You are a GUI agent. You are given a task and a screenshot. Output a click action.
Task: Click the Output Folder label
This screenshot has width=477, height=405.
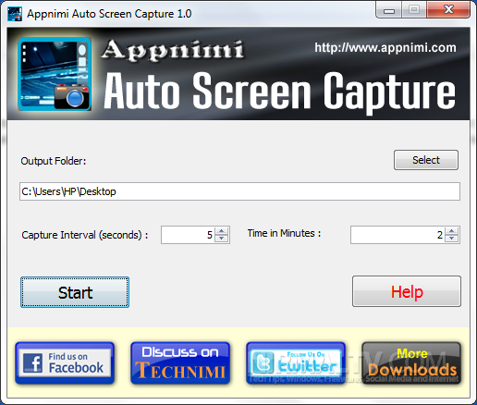pos(54,161)
